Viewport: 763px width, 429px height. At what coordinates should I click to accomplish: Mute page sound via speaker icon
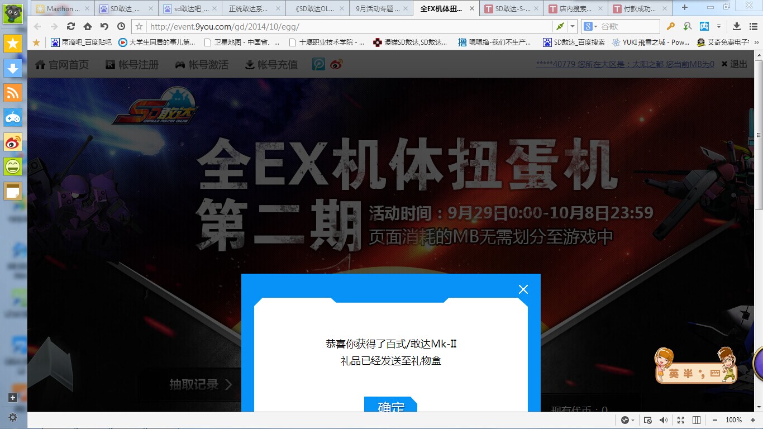pos(664,420)
